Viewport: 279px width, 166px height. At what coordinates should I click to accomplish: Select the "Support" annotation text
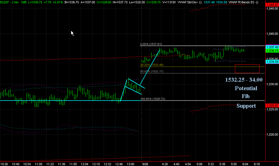click(246, 106)
